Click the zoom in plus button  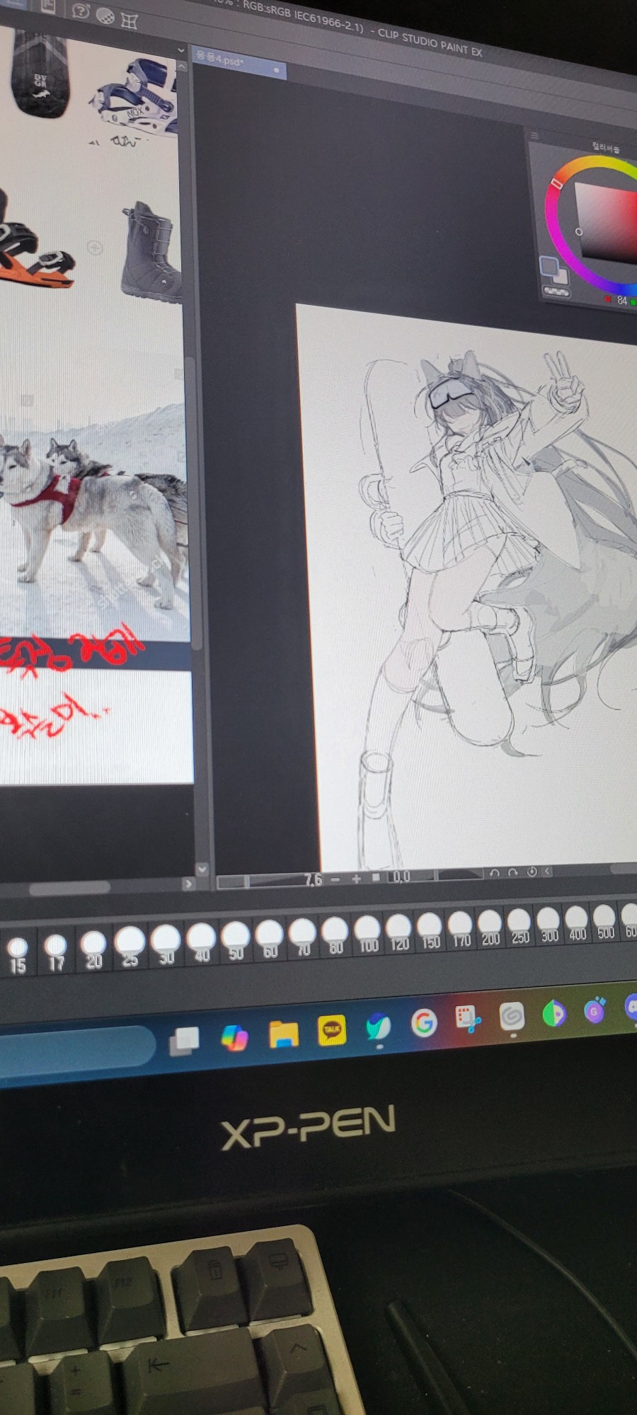pyautogui.click(x=356, y=878)
